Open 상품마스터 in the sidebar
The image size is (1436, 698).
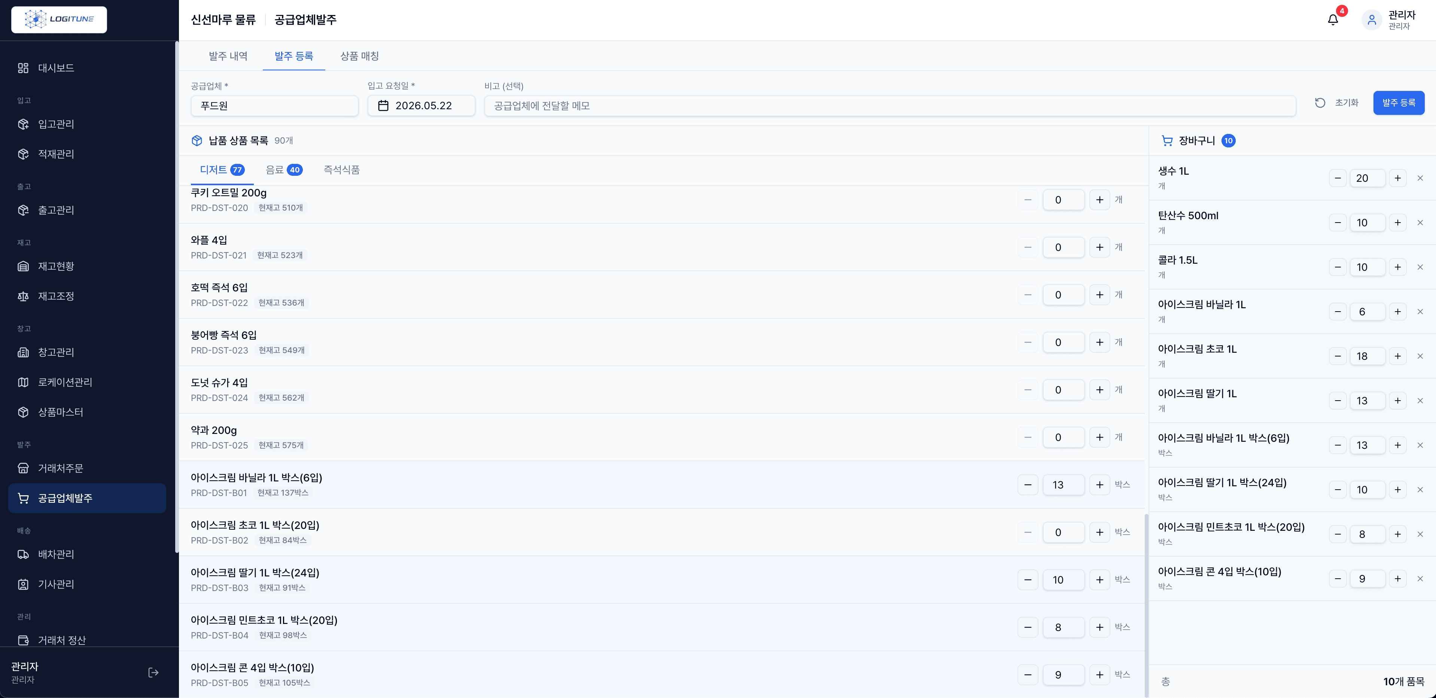pyautogui.click(x=87, y=412)
